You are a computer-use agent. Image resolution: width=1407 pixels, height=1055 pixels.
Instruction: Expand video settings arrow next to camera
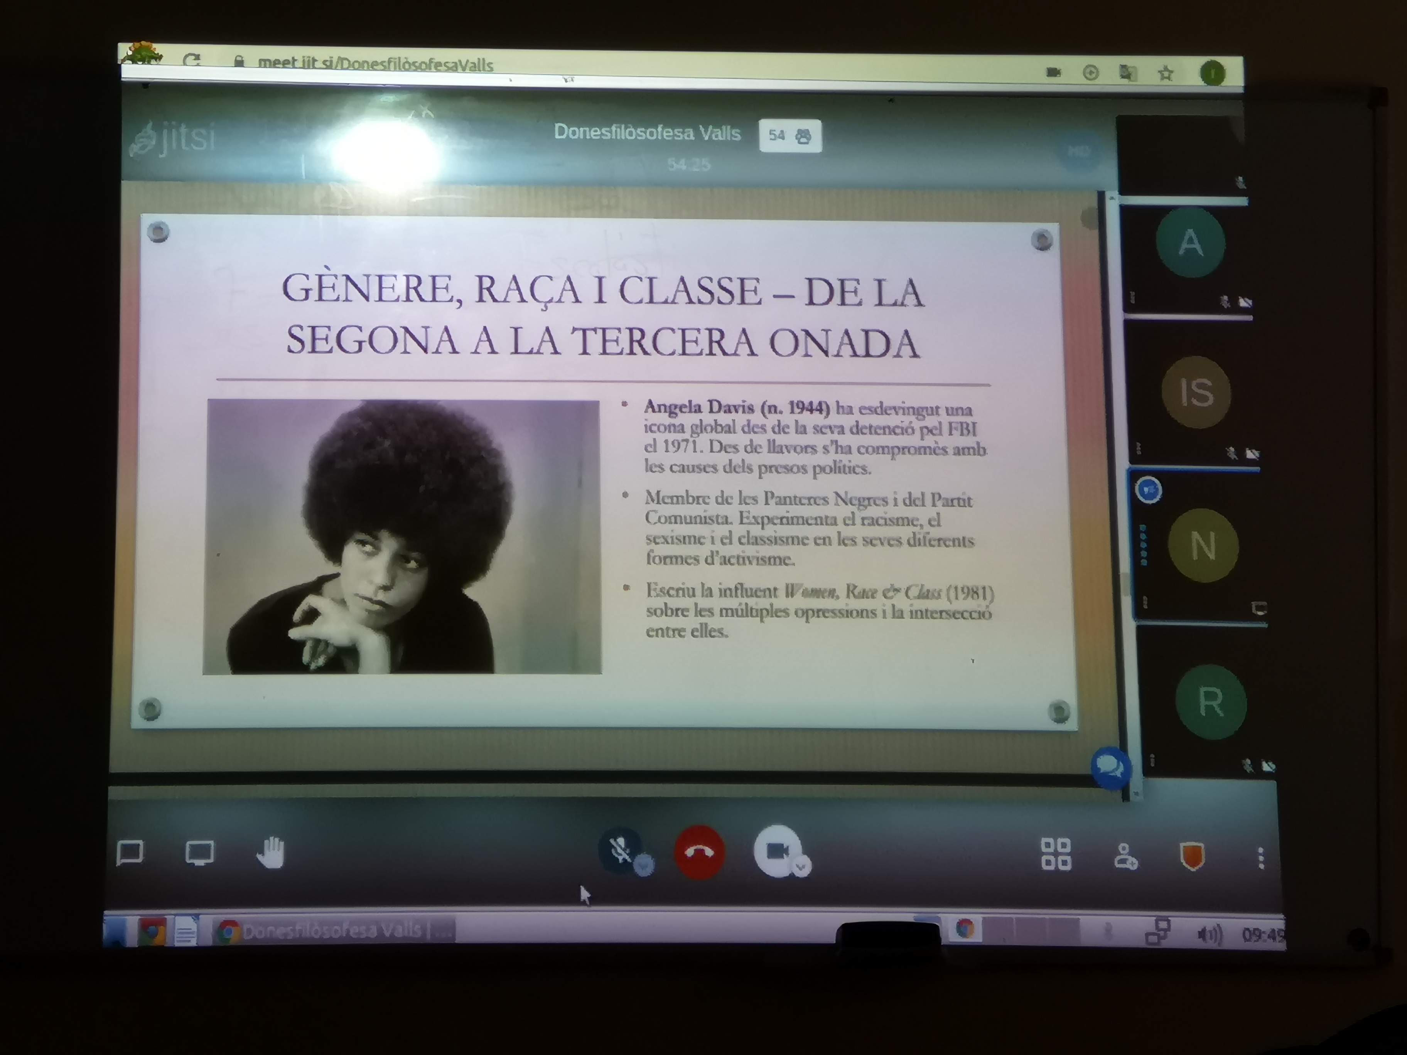click(x=801, y=866)
